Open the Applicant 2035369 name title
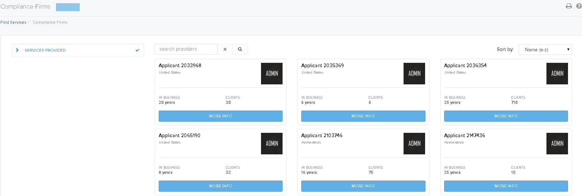The width and height of the screenshot is (582, 196). click(x=322, y=65)
